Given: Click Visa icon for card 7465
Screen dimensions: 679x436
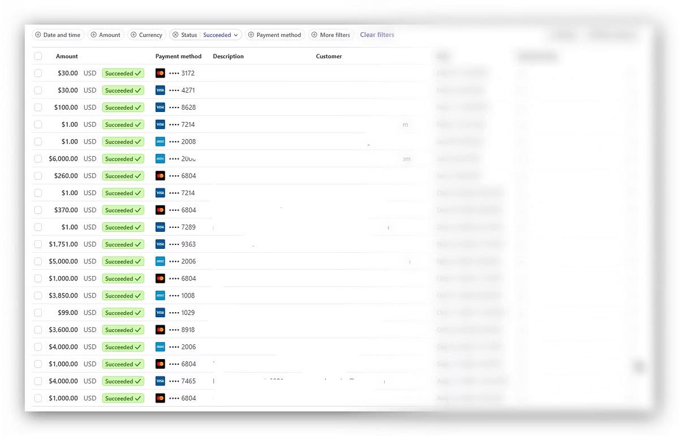Looking at the screenshot, I should click(160, 381).
